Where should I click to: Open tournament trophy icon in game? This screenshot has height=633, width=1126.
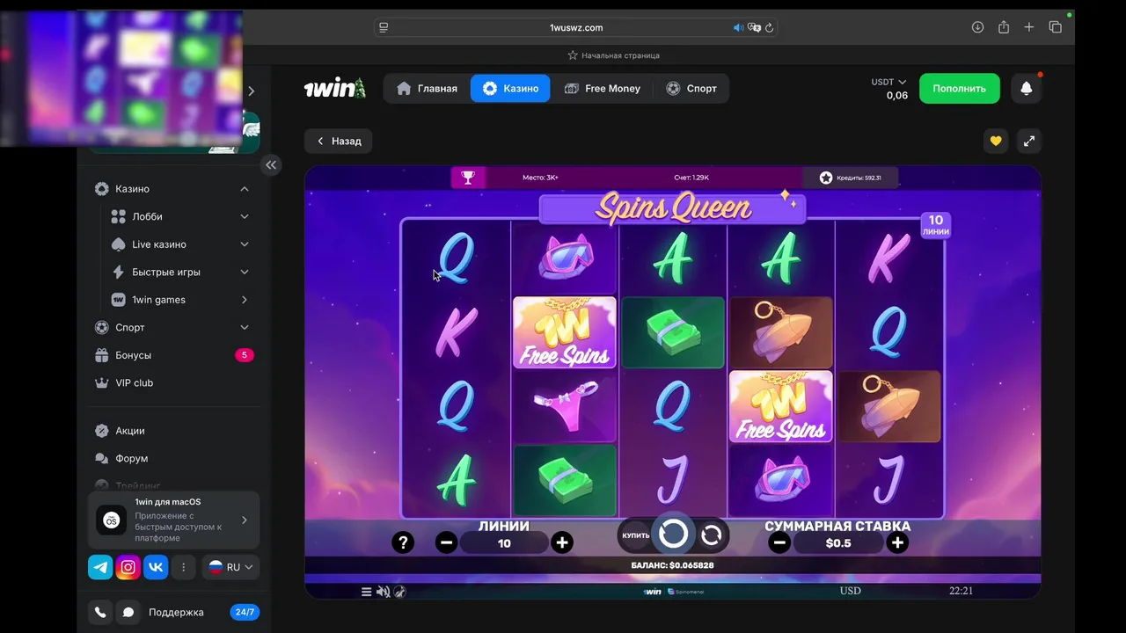tap(468, 178)
